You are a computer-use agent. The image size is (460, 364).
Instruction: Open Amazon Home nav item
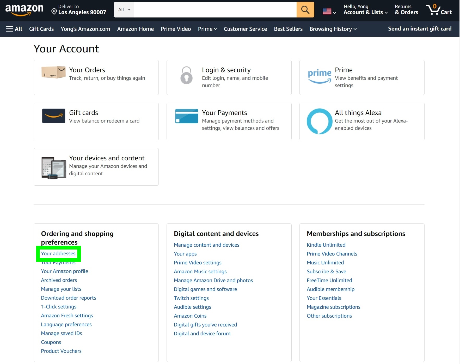pos(135,29)
